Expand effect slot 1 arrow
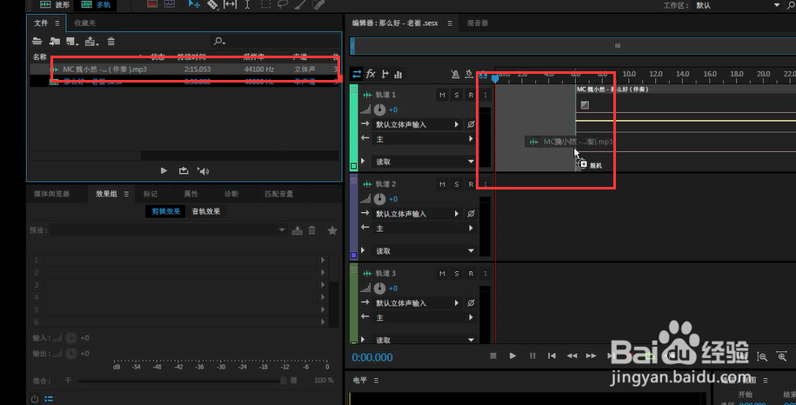Screen dimensions: 796x405 323,260
